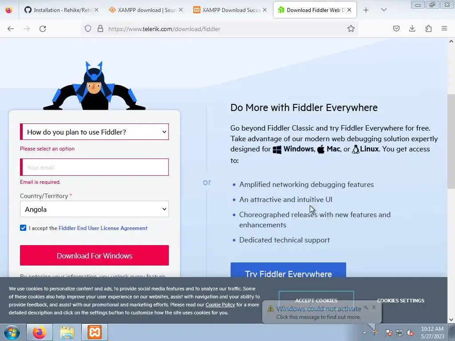Screen dimensions: 455x341
Task: Click the page vertical scrollbar thumb
Action: 451,141
